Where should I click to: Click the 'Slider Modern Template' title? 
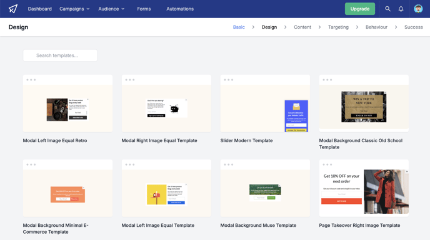tap(246, 141)
